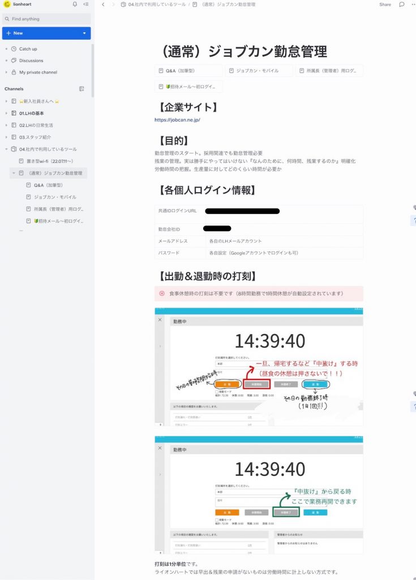Click the red warning callout icon
Screen dimensions: 416x580
coord(162,294)
